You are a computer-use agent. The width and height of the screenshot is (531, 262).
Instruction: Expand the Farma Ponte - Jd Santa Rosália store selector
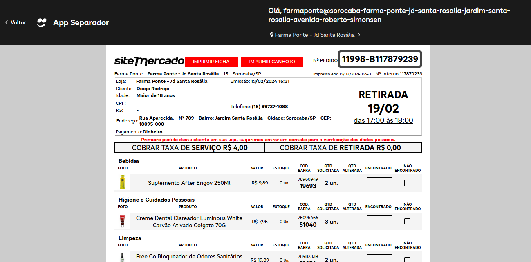point(314,35)
